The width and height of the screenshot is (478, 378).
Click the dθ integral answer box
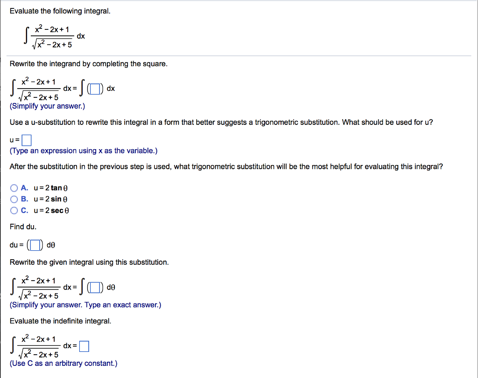point(95,287)
